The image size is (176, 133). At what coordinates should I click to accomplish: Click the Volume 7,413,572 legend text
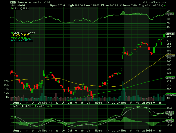[x=23, y=40]
